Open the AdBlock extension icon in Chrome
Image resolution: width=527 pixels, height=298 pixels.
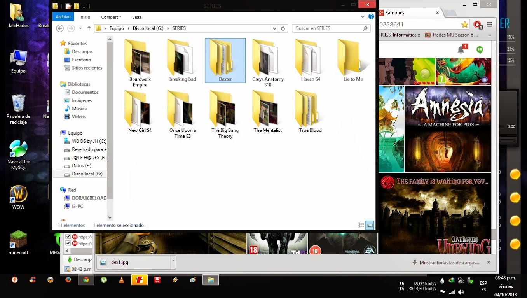pyautogui.click(x=478, y=25)
